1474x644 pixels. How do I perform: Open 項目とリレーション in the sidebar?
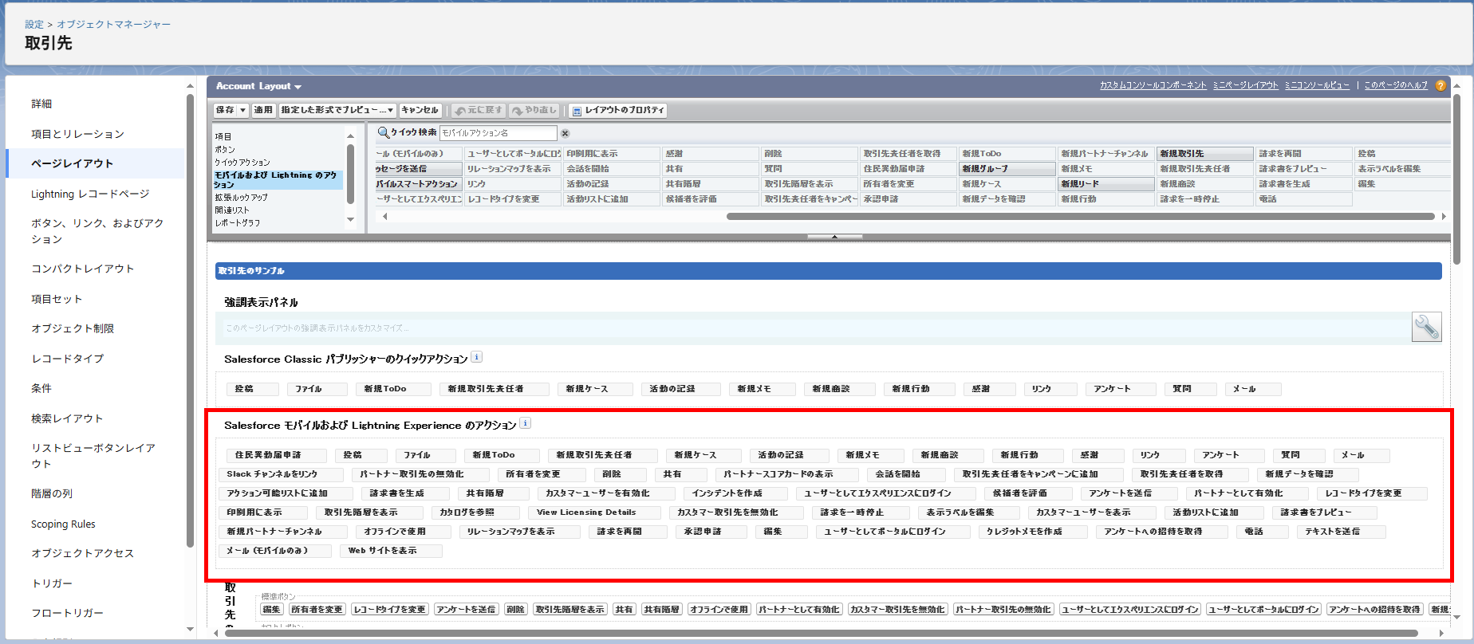coord(77,134)
